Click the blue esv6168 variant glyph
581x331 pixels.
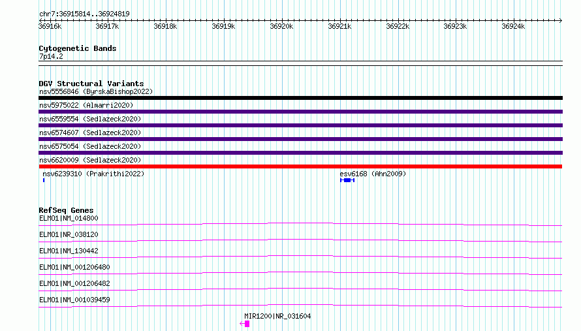347,180
